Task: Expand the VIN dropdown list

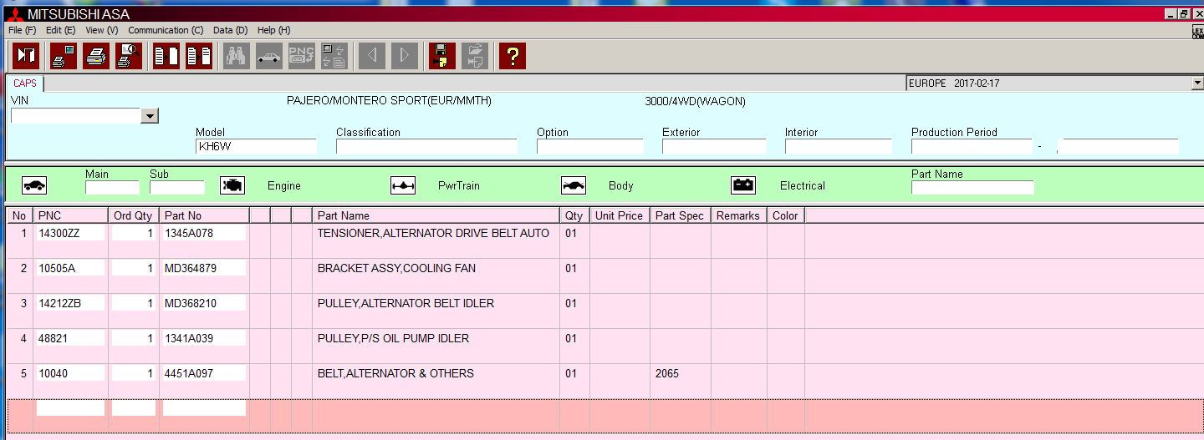Action: coord(150,116)
